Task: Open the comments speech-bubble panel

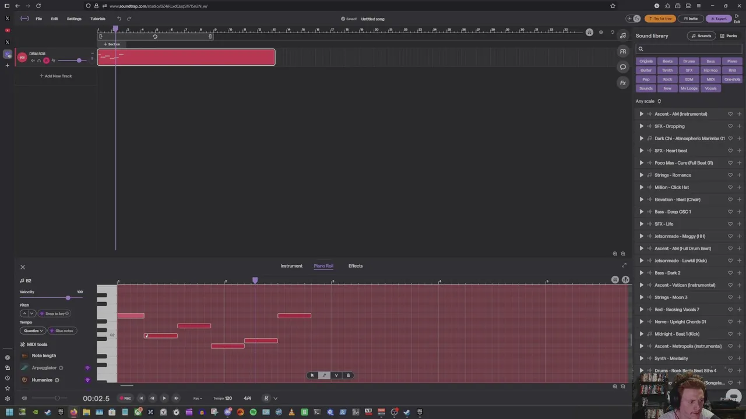Action: 623,67
